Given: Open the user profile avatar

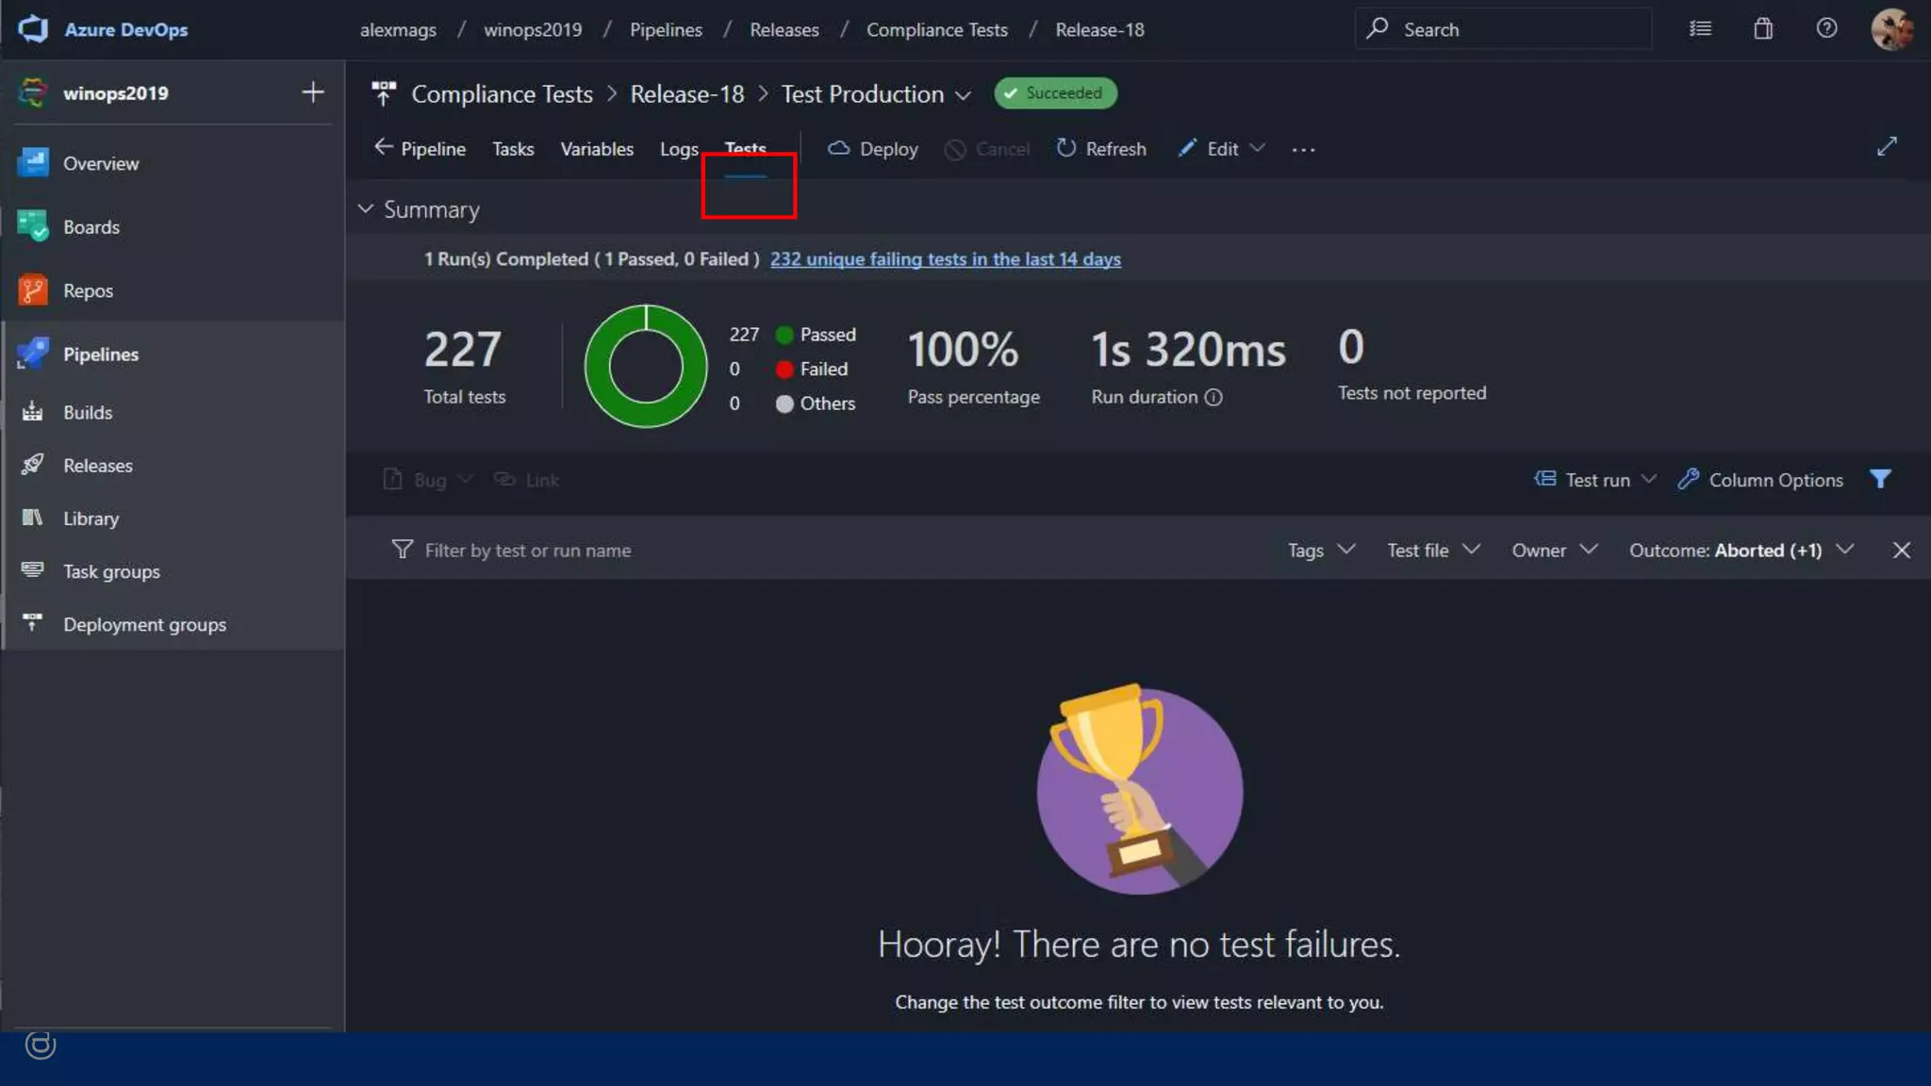Looking at the screenshot, I should click(1891, 28).
